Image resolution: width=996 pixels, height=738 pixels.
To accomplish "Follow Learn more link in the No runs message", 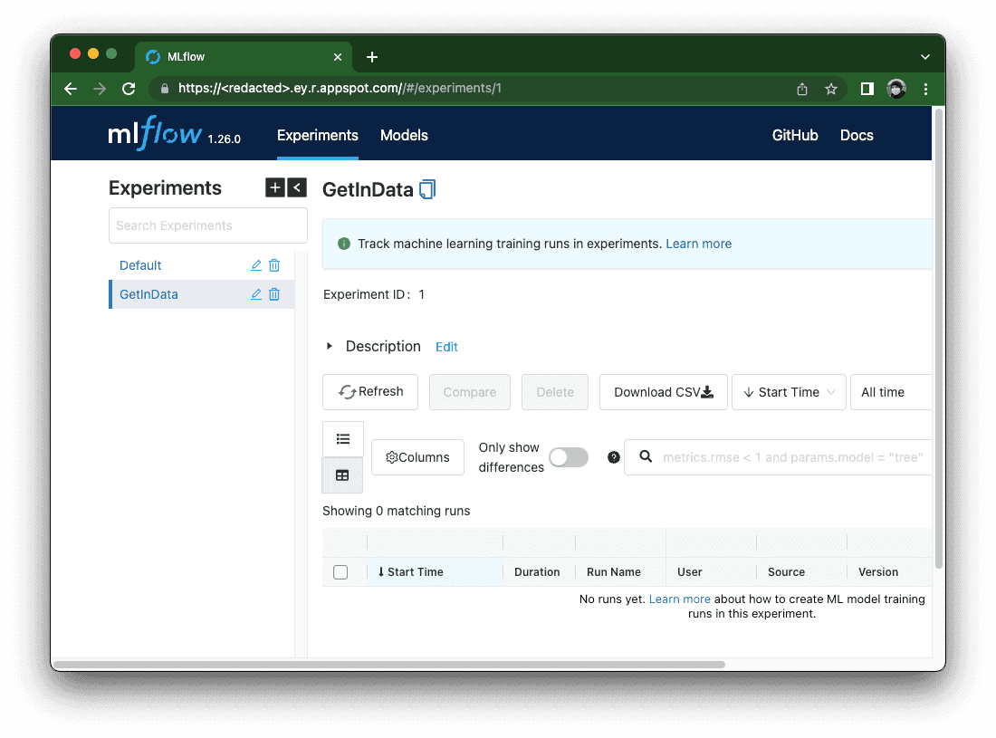I will 679,599.
